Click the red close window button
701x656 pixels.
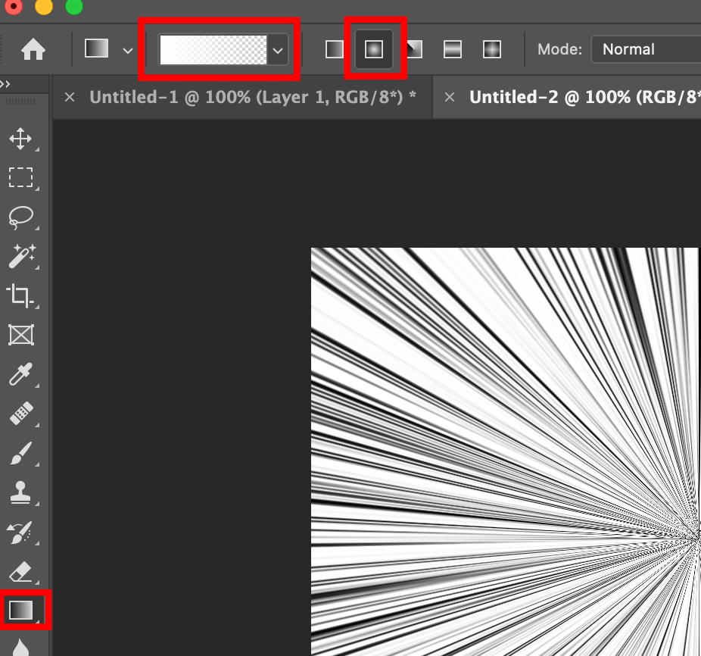(14, 6)
